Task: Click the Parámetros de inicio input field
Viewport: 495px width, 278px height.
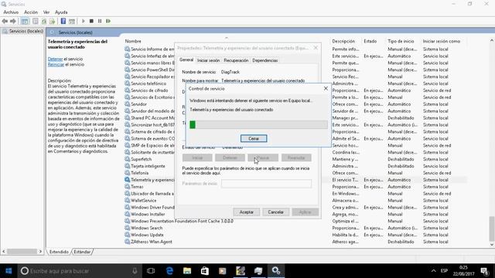Action: [266, 184]
